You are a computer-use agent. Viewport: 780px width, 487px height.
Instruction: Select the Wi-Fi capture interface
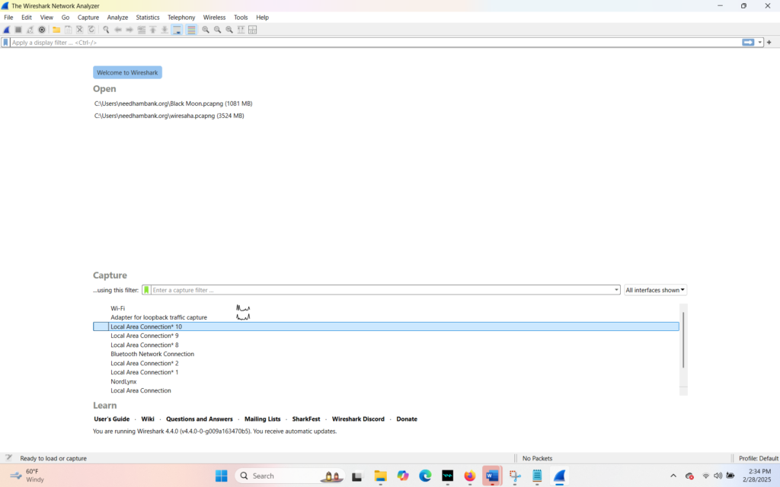click(x=118, y=308)
